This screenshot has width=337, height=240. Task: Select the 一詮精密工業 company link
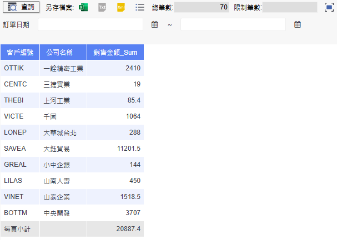point(63,68)
